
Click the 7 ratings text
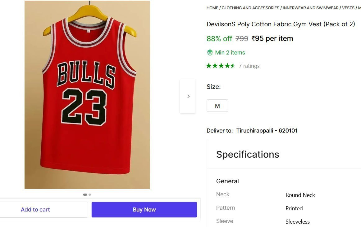coord(249,66)
